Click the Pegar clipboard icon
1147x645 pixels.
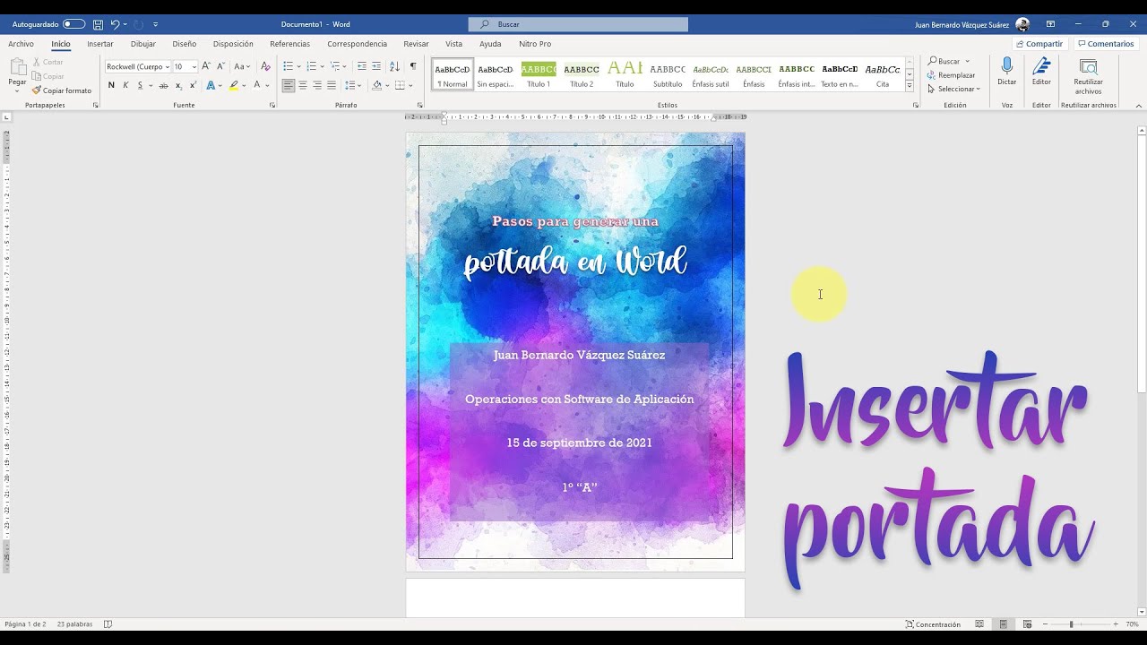click(x=17, y=67)
